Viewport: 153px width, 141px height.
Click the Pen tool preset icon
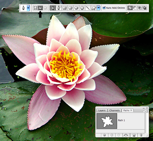point(23,8)
